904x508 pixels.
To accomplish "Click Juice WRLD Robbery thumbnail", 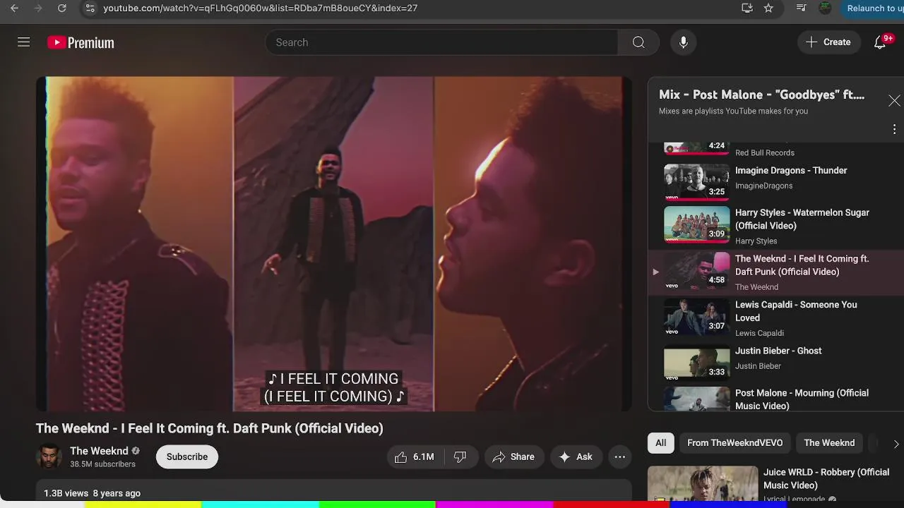I will click(x=703, y=484).
